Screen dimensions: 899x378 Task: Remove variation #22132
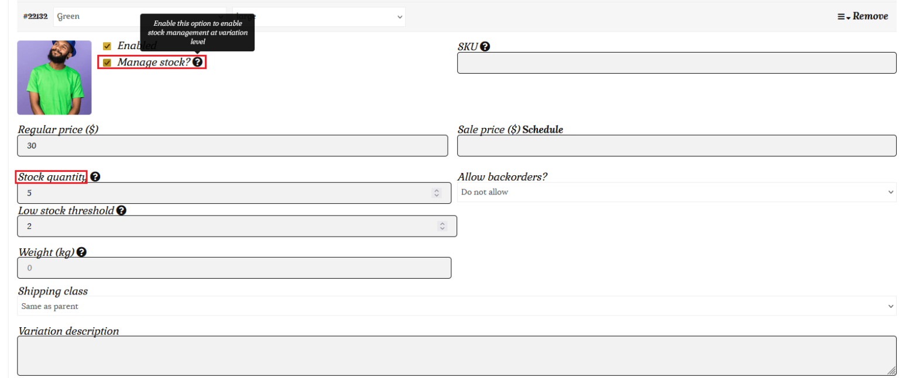point(870,16)
